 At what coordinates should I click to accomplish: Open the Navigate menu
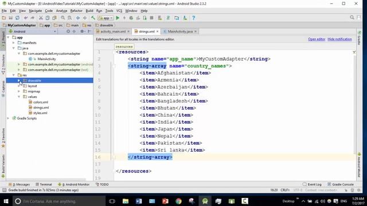click(36, 11)
